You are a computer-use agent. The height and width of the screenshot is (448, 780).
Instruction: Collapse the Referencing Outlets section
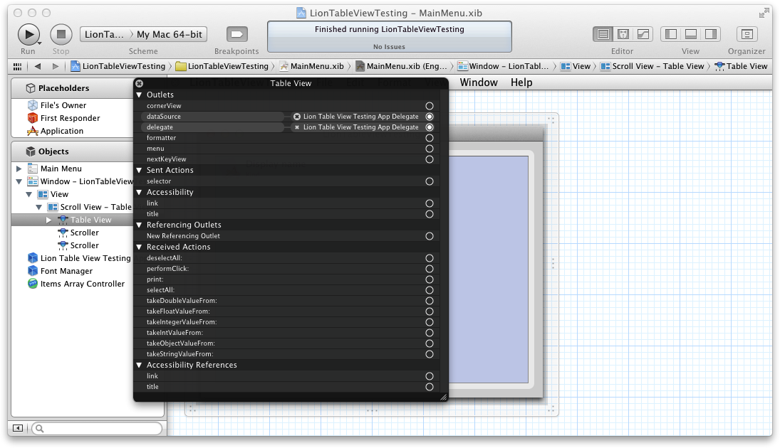click(x=140, y=225)
